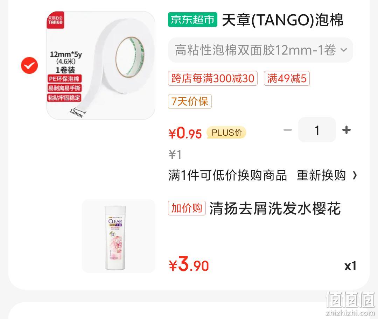Image resolution: width=378 pixels, height=319 pixels.
Task: Open the 清扬去屑洗发水樱花 product title
Action: 275,208
